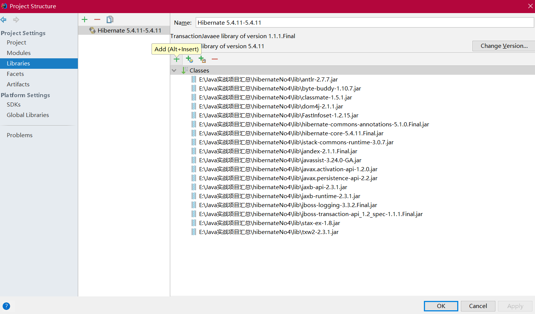Select jaxb-api-2.3.1.jar entry

click(x=273, y=187)
